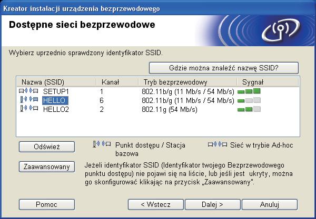The height and width of the screenshot is (219, 316).
Task: Open Zaawansowany settings
Action: (x=47, y=166)
